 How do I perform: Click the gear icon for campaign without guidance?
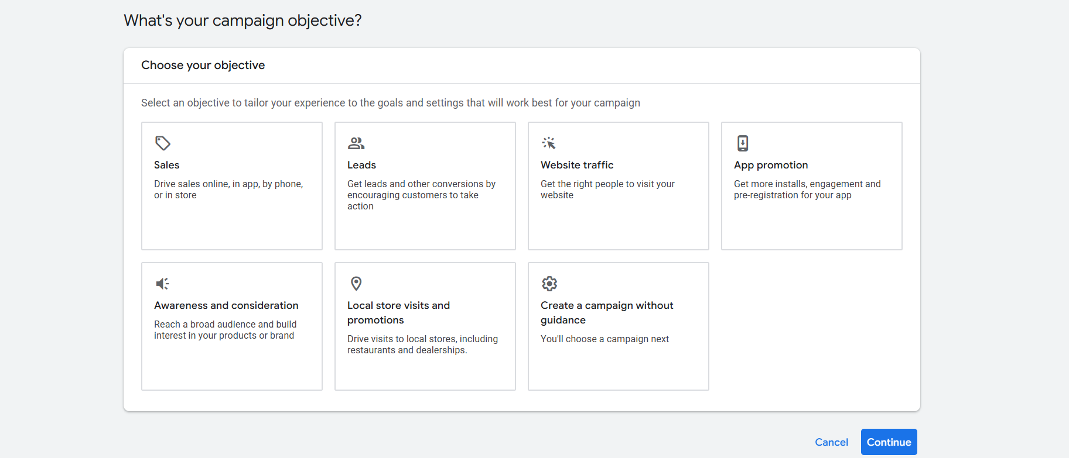549,284
